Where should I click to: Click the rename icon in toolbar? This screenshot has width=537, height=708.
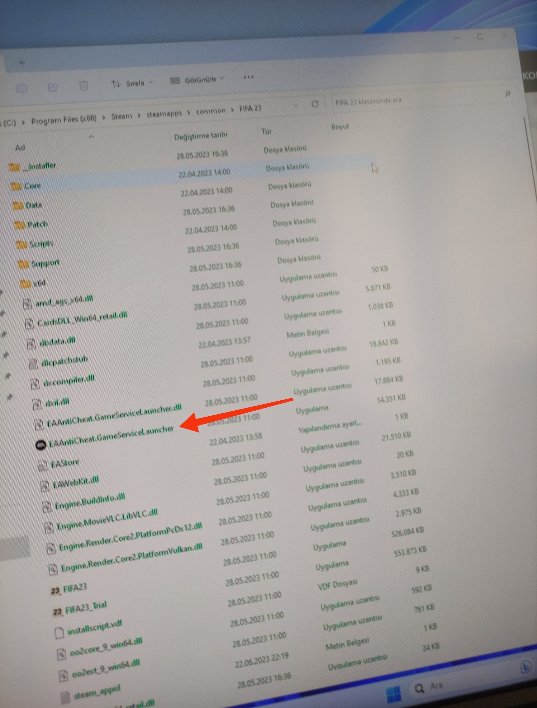point(21,88)
